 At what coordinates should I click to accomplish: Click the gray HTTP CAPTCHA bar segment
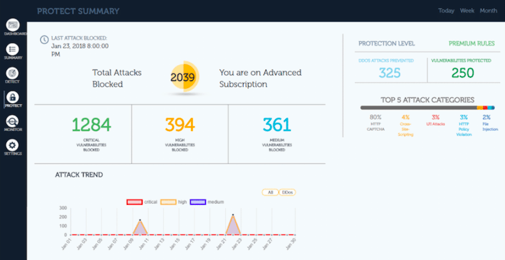click(419, 108)
